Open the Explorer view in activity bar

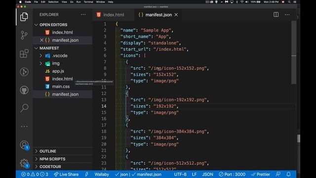[x=24, y=17]
